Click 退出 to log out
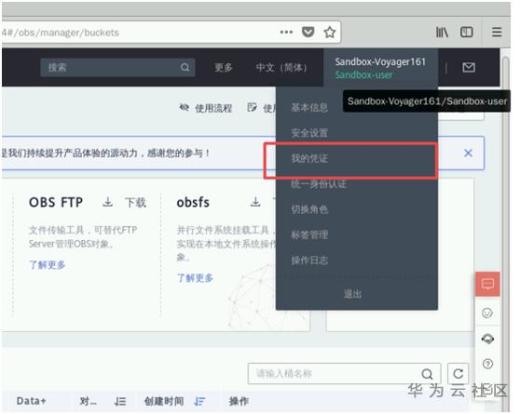This screenshot has width=520, height=414. [352, 294]
